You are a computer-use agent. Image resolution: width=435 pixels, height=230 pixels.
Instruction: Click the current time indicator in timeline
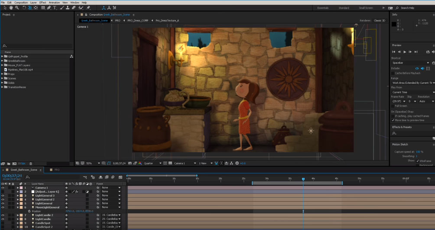(x=303, y=179)
